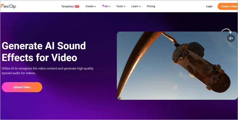
Task: Click the Upload Video button
Action: pyautogui.click(x=22, y=87)
